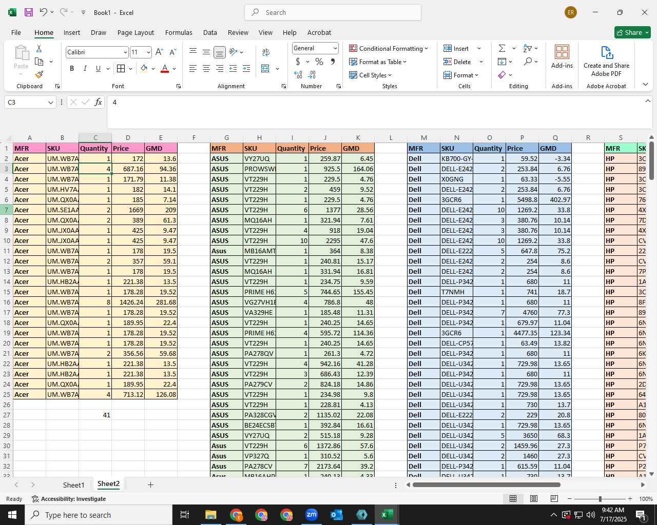Toggle Middle Align vertical alignment
Screen dimensions: 657x525
tap(206, 52)
